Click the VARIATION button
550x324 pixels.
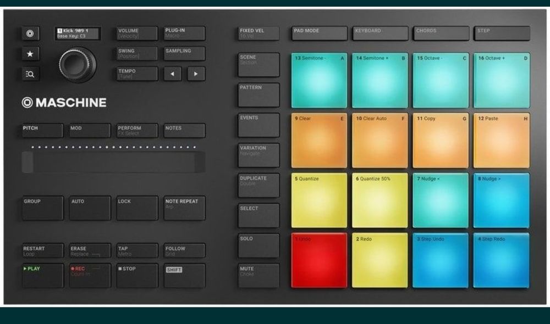pyautogui.click(x=258, y=155)
